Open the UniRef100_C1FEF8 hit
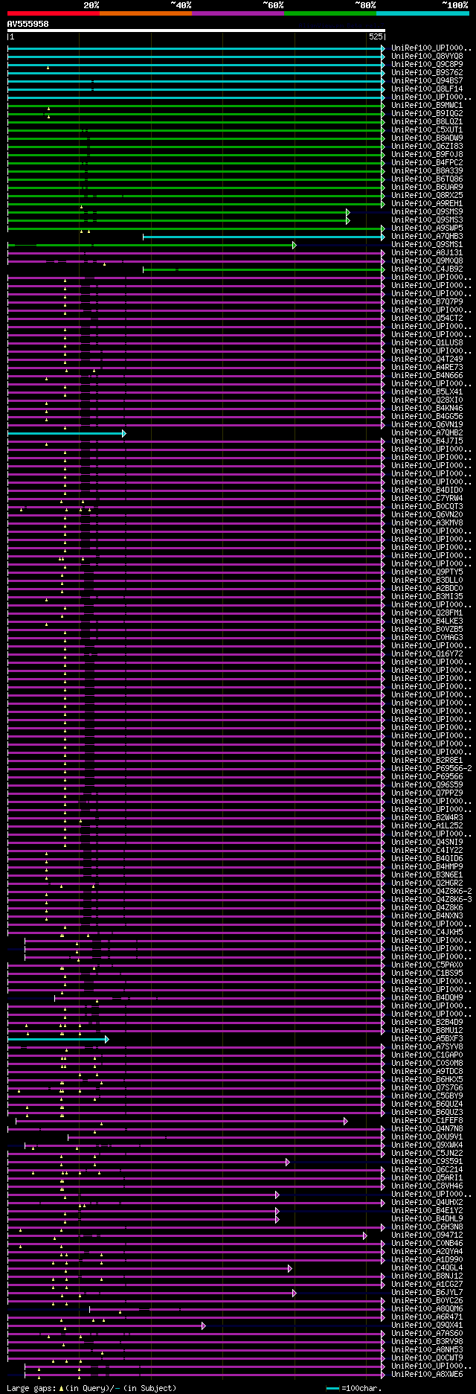 [x=427, y=1120]
